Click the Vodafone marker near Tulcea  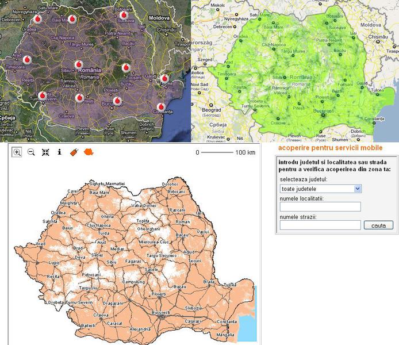164,78
